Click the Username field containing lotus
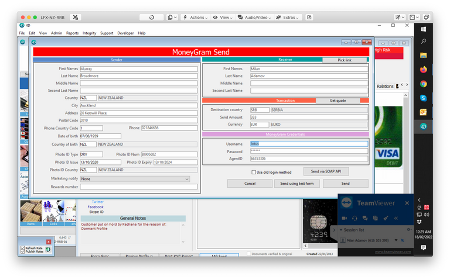450x279 pixels. tap(309, 144)
